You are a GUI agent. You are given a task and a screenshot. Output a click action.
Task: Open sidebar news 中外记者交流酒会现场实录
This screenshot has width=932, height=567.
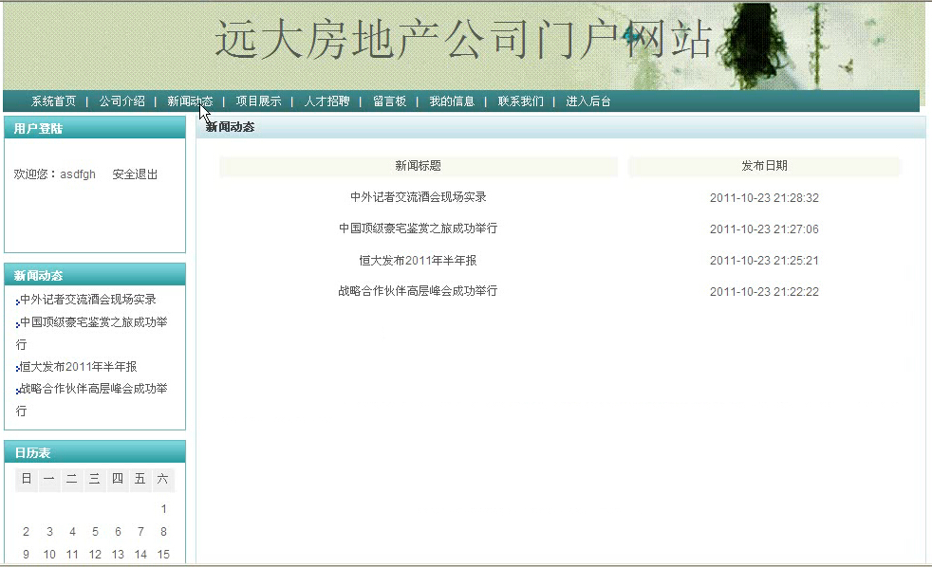click(x=88, y=300)
